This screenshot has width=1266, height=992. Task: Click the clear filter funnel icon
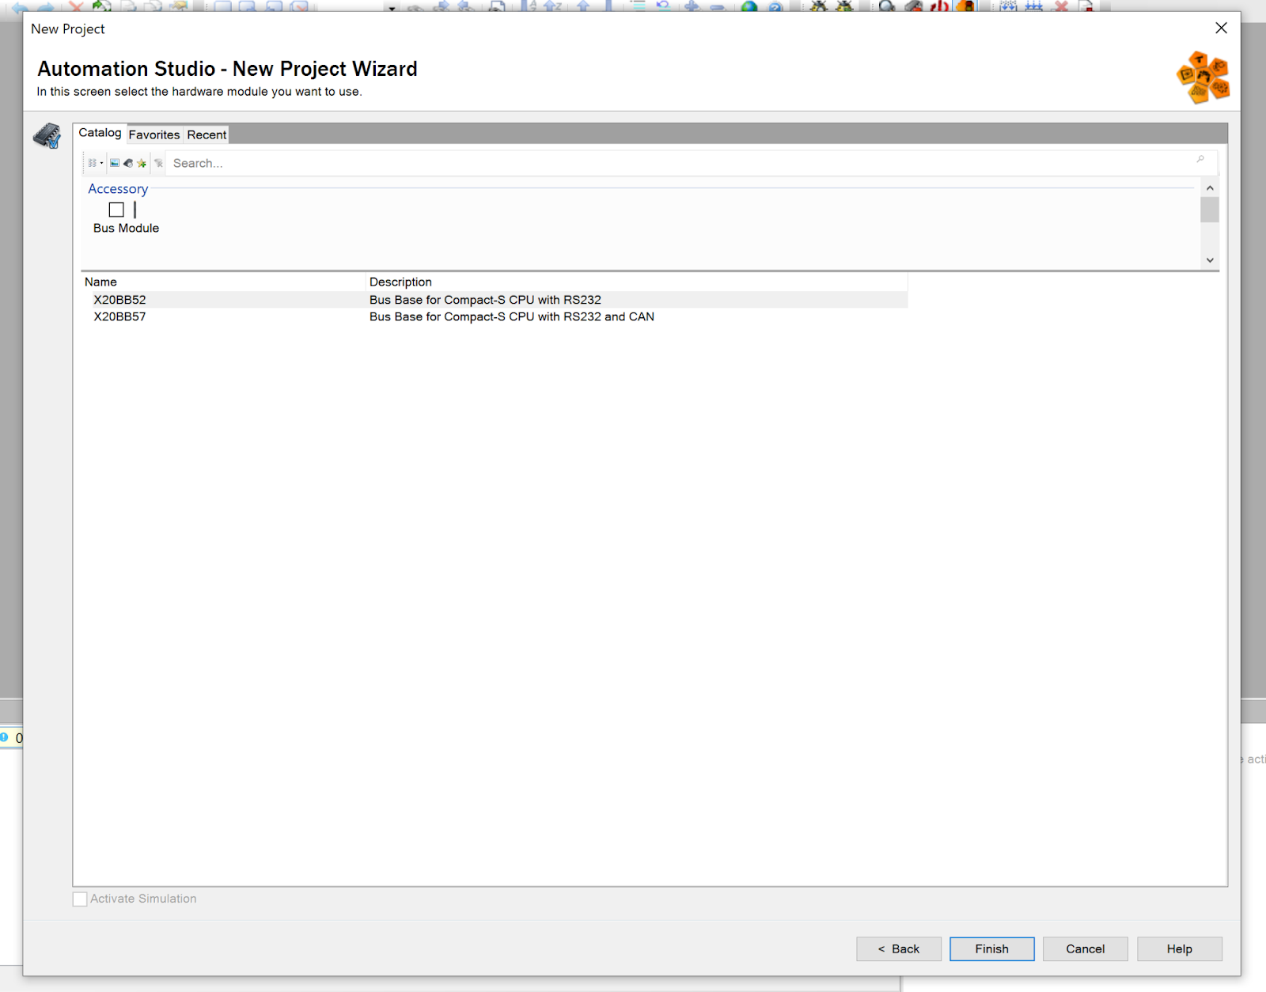point(158,163)
